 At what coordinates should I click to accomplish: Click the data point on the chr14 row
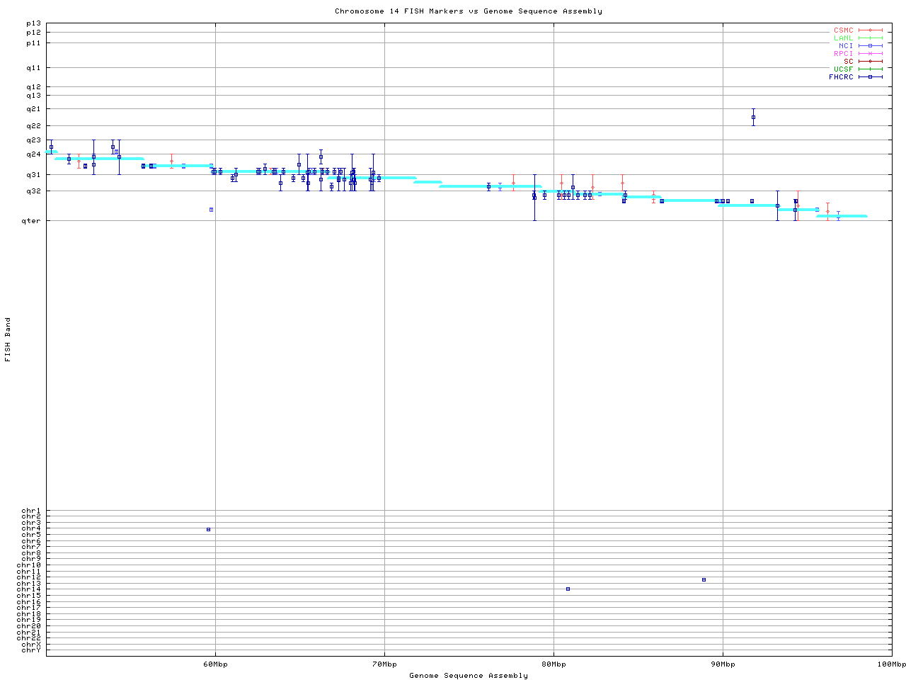[568, 589]
